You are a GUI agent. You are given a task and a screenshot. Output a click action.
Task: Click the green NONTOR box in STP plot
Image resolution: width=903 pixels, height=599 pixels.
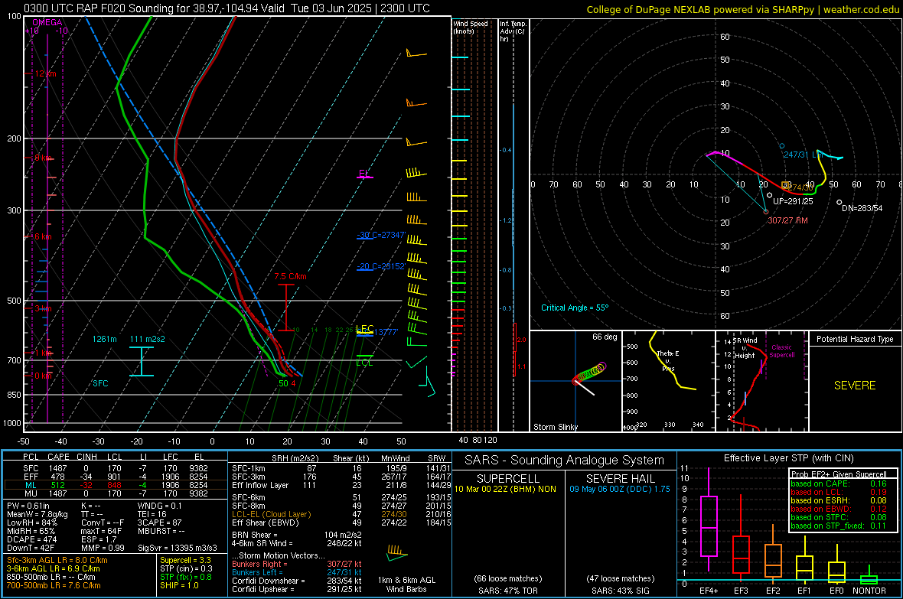click(869, 579)
